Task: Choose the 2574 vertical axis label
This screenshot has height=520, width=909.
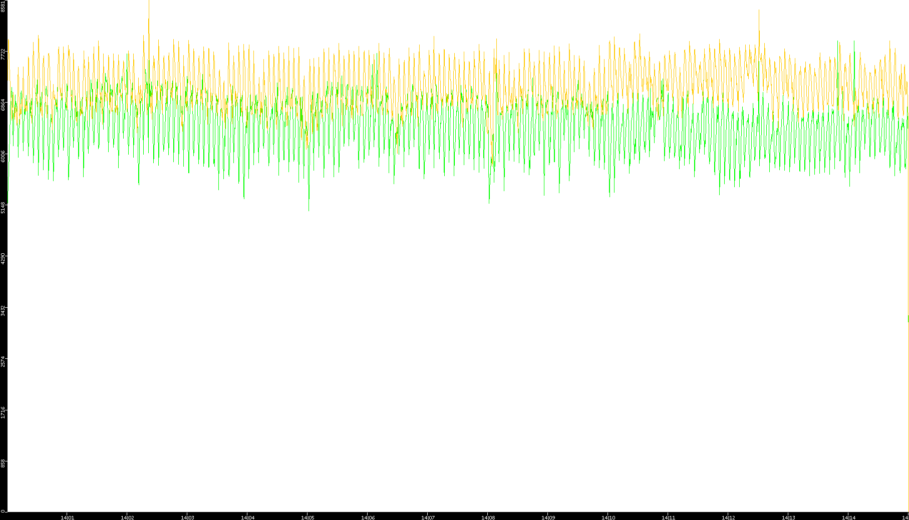Action: [x=4, y=361]
